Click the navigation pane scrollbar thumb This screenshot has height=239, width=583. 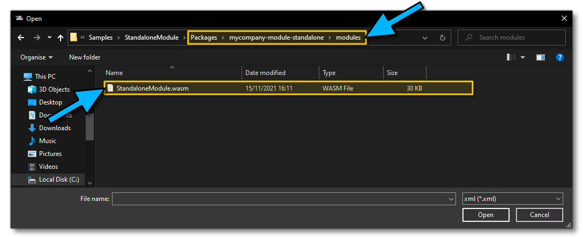point(89,126)
